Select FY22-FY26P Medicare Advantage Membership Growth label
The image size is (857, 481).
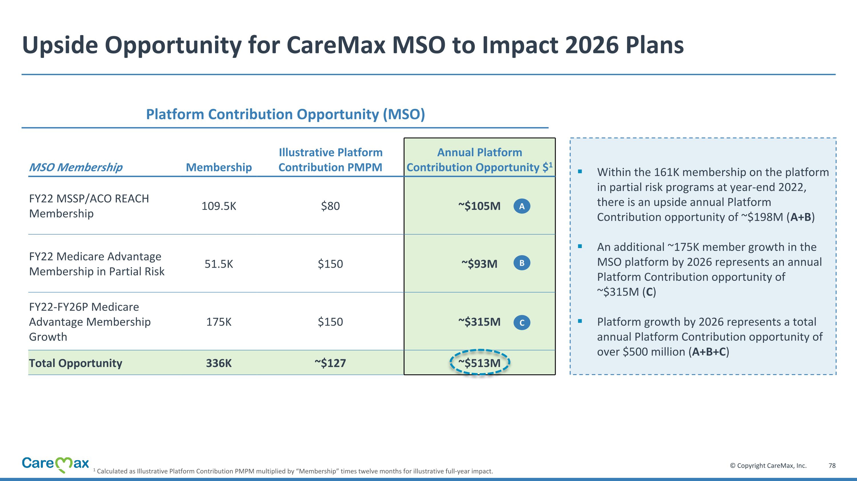[90, 322]
